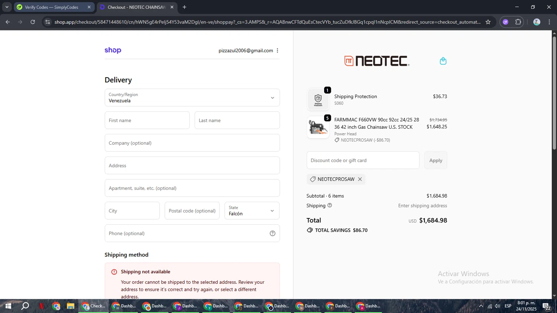Screen dimensions: 557x313
Task: Close the Verify Codes SimplyCodes tab
Action: pos(89,7)
